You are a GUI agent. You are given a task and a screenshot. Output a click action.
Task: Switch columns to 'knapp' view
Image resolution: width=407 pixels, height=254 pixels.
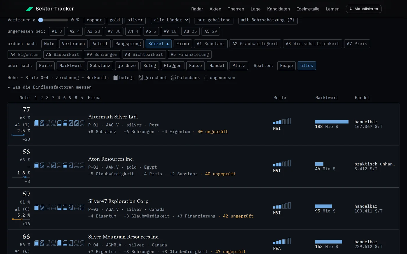click(286, 66)
